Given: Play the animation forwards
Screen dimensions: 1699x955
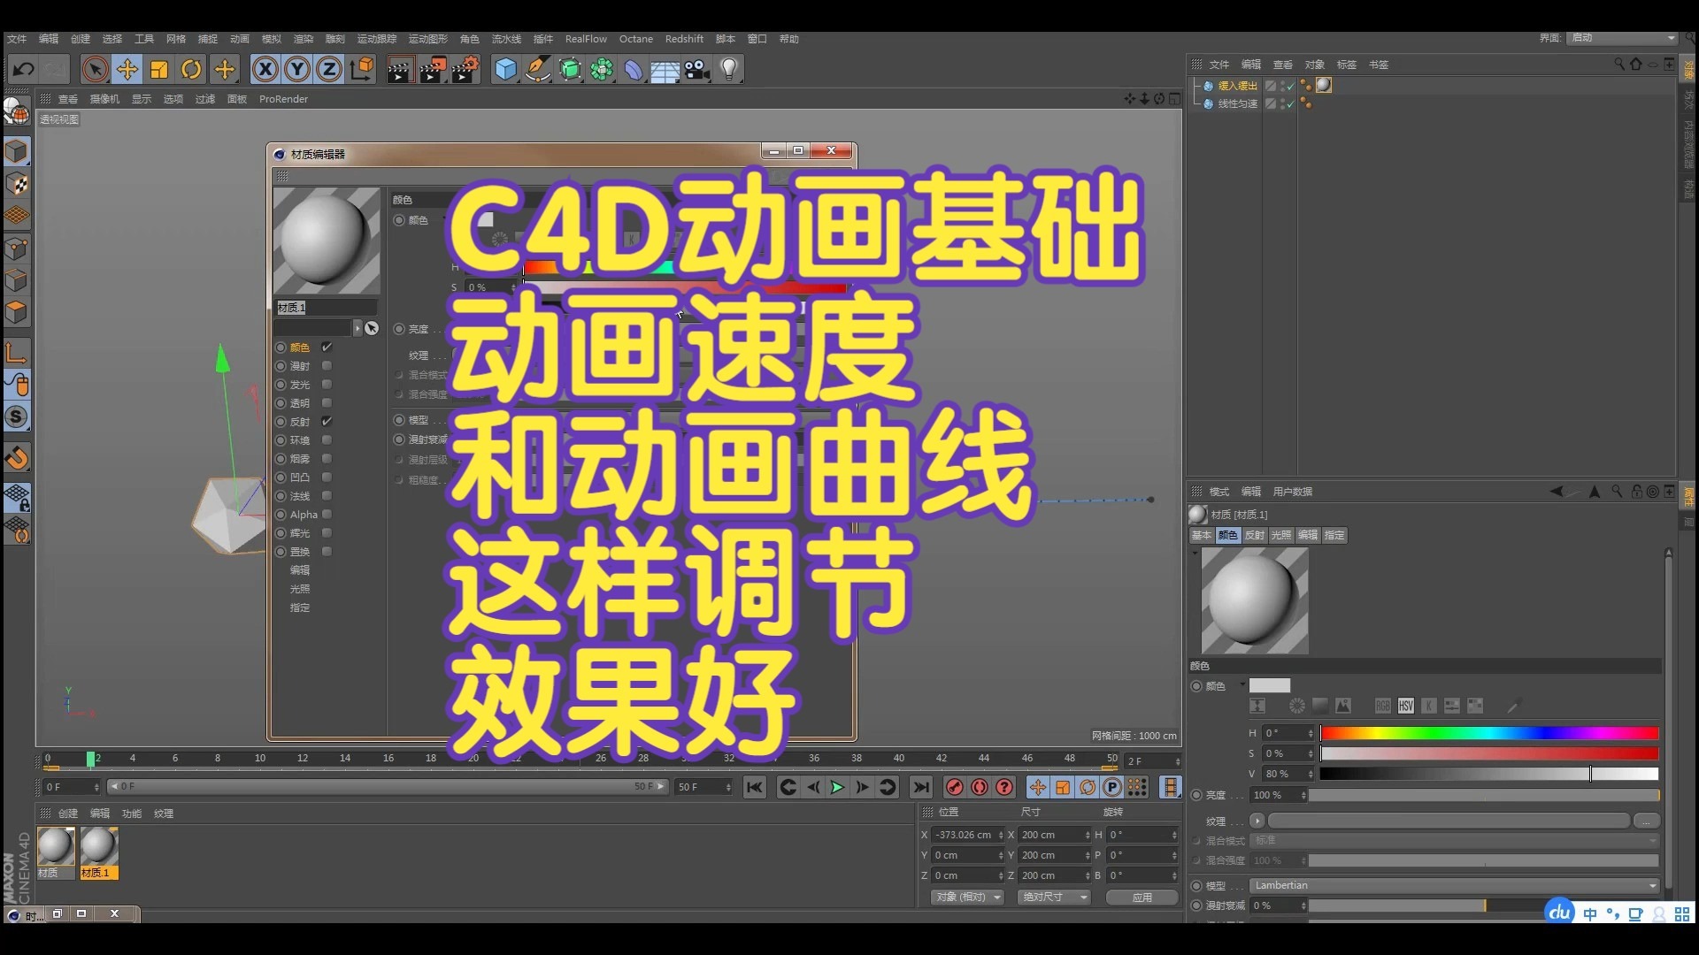Looking at the screenshot, I should tap(837, 787).
